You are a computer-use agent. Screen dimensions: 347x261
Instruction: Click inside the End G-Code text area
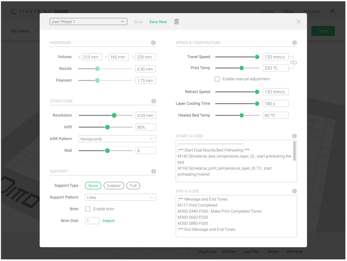click(x=236, y=216)
